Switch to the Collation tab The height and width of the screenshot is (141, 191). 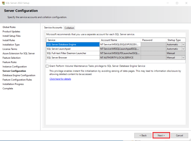pos(69,28)
